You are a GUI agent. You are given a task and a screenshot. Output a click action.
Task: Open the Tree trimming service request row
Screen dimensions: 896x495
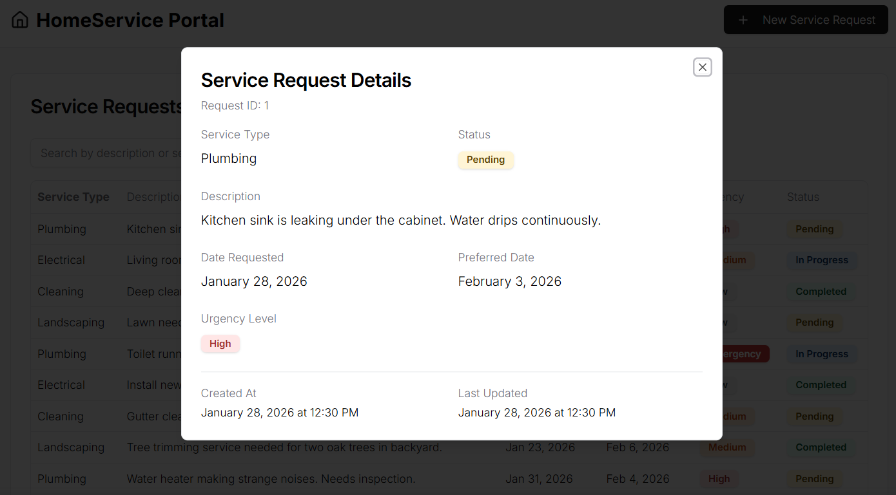[449, 447]
